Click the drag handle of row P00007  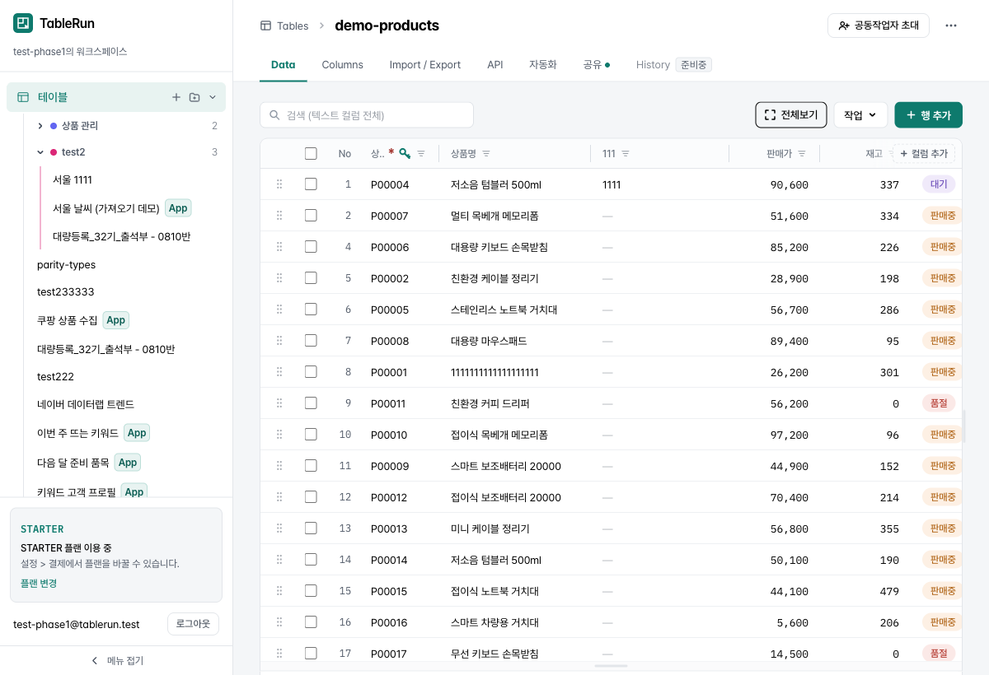(x=279, y=216)
